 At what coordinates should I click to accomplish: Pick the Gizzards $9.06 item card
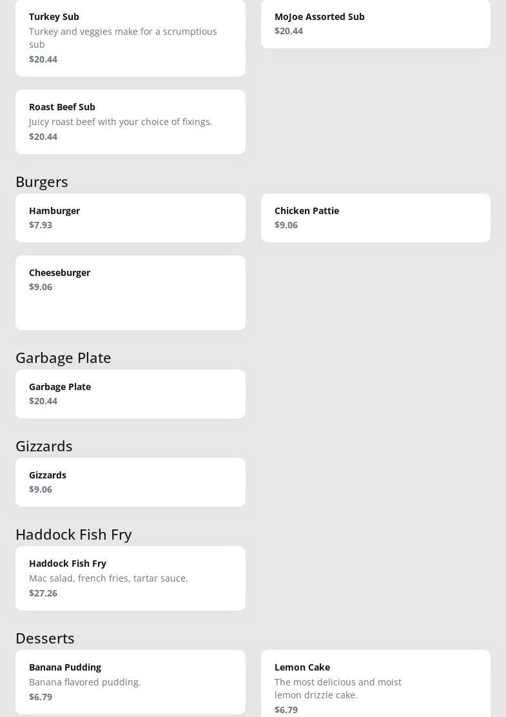click(x=130, y=482)
